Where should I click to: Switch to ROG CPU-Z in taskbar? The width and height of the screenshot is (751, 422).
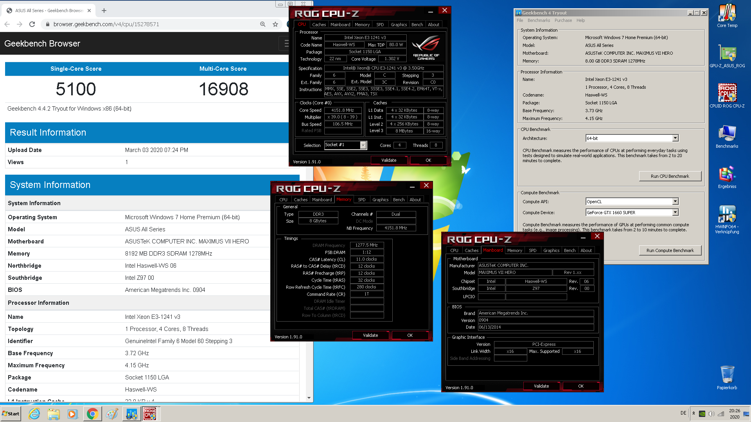tap(150, 414)
